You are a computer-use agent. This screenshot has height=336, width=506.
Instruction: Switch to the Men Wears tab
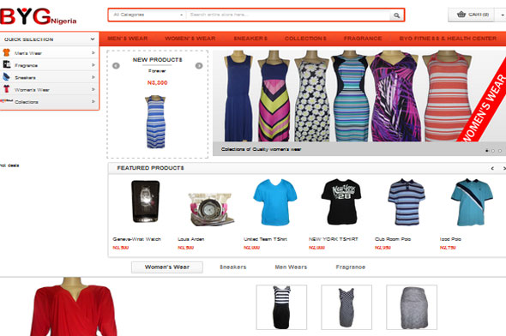(291, 267)
